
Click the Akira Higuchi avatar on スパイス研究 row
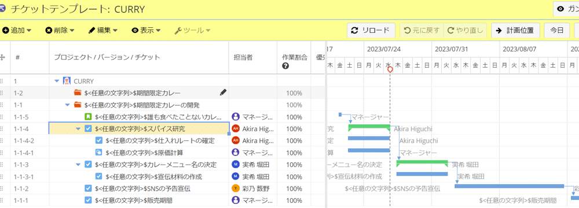pyautogui.click(x=236, y=129)
